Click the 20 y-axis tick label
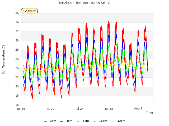The image size is (169, 126). coord(17,86)
